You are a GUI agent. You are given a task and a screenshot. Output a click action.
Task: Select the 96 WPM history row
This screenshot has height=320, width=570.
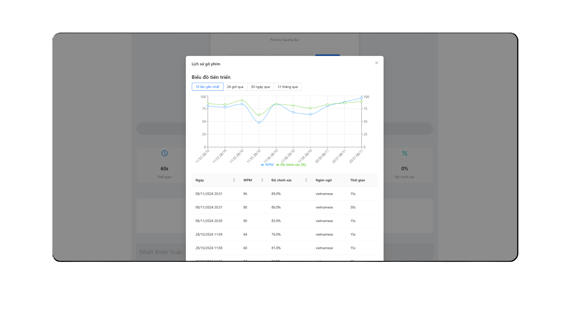284,194
